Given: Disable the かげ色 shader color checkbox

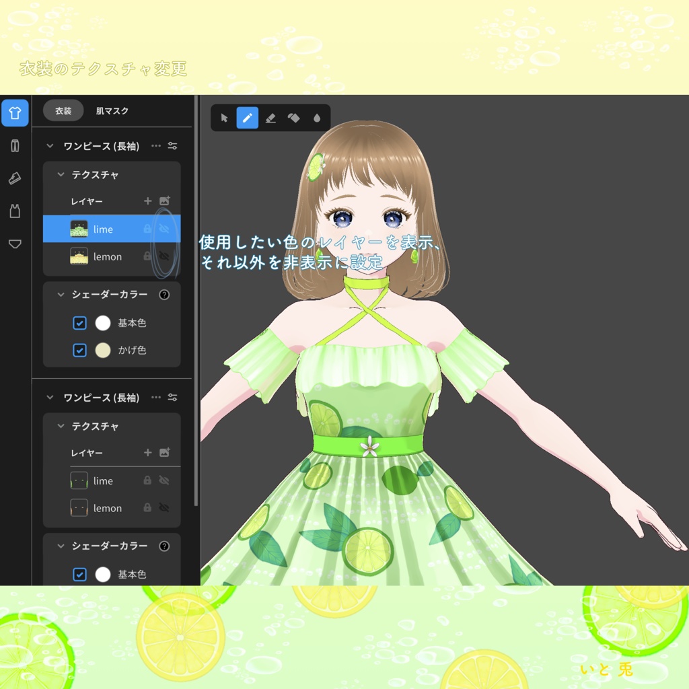Looking at the screenshot, I should [80, 350].
